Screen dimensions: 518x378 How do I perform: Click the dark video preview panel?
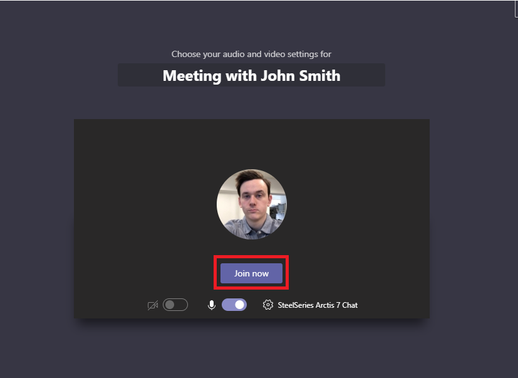click(x=252, y=219)
